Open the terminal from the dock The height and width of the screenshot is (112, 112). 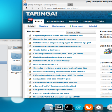coord(69,107)
